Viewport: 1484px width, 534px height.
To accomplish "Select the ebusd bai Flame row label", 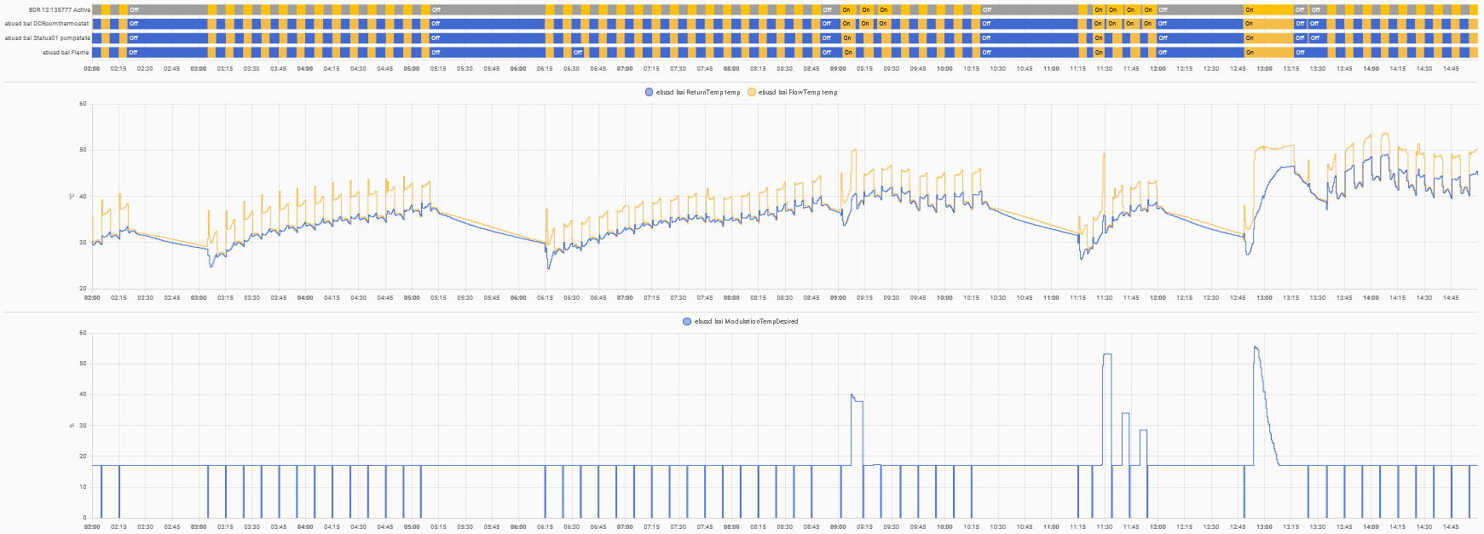I will coord(66,53).
